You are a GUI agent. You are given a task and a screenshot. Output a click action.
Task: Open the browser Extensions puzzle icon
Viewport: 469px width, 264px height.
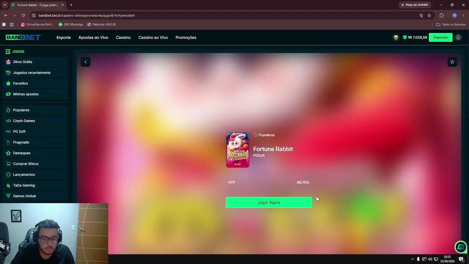442,15
